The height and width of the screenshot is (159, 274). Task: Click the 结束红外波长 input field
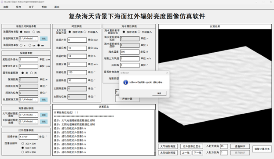click(x=29, y=66)
